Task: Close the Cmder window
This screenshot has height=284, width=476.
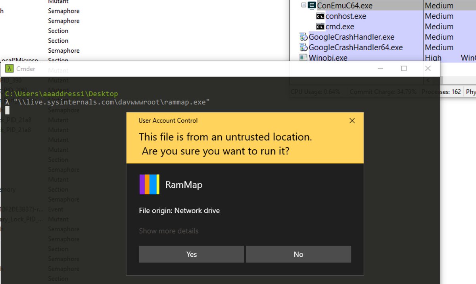Action: pyautogui.click(x=428, y=69)
